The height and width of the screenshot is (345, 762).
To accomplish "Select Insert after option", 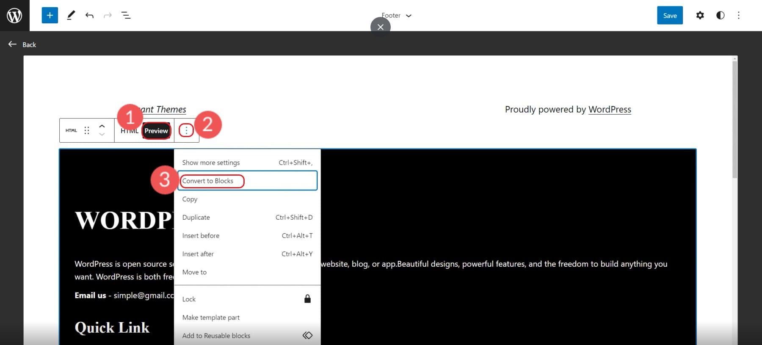I will pyautogui.click(x=247, y=254).
